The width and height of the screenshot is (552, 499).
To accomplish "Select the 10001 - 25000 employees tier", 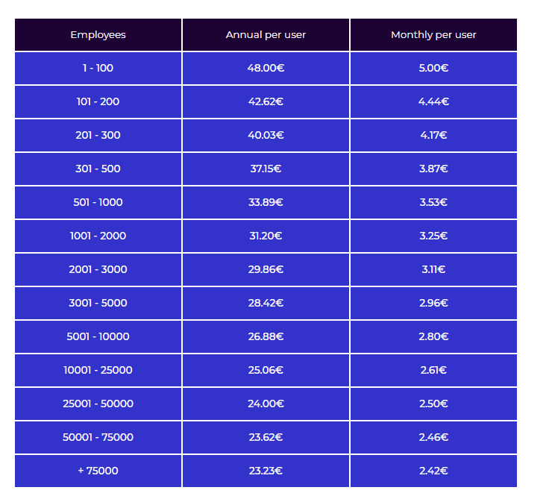I will point(98,370).
